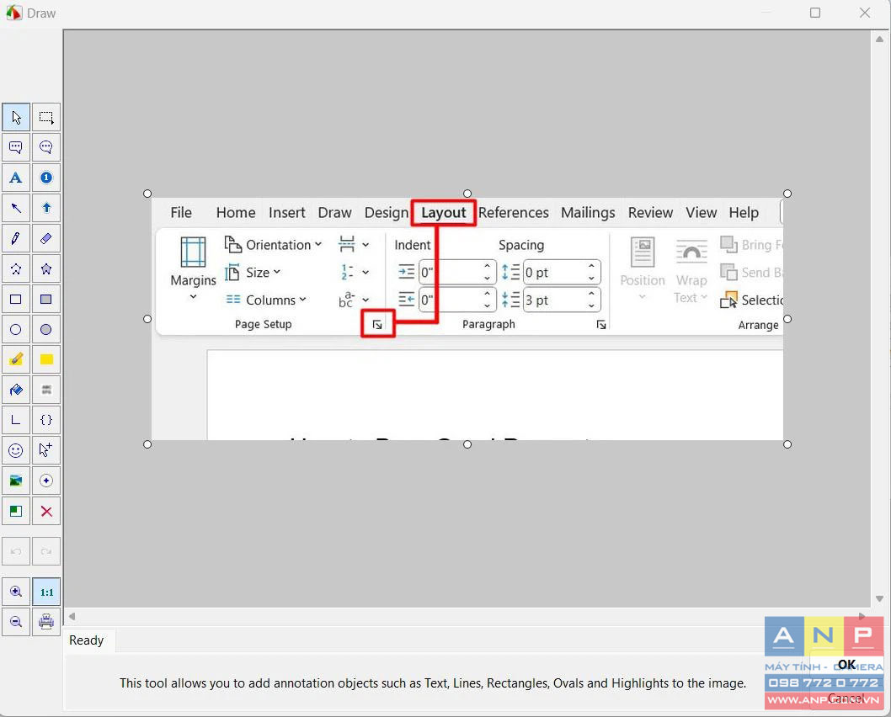
Task: Choose the filled ellipse tool
Action: 46,329
